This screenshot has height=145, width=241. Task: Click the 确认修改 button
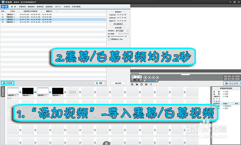tap(118, 83)
